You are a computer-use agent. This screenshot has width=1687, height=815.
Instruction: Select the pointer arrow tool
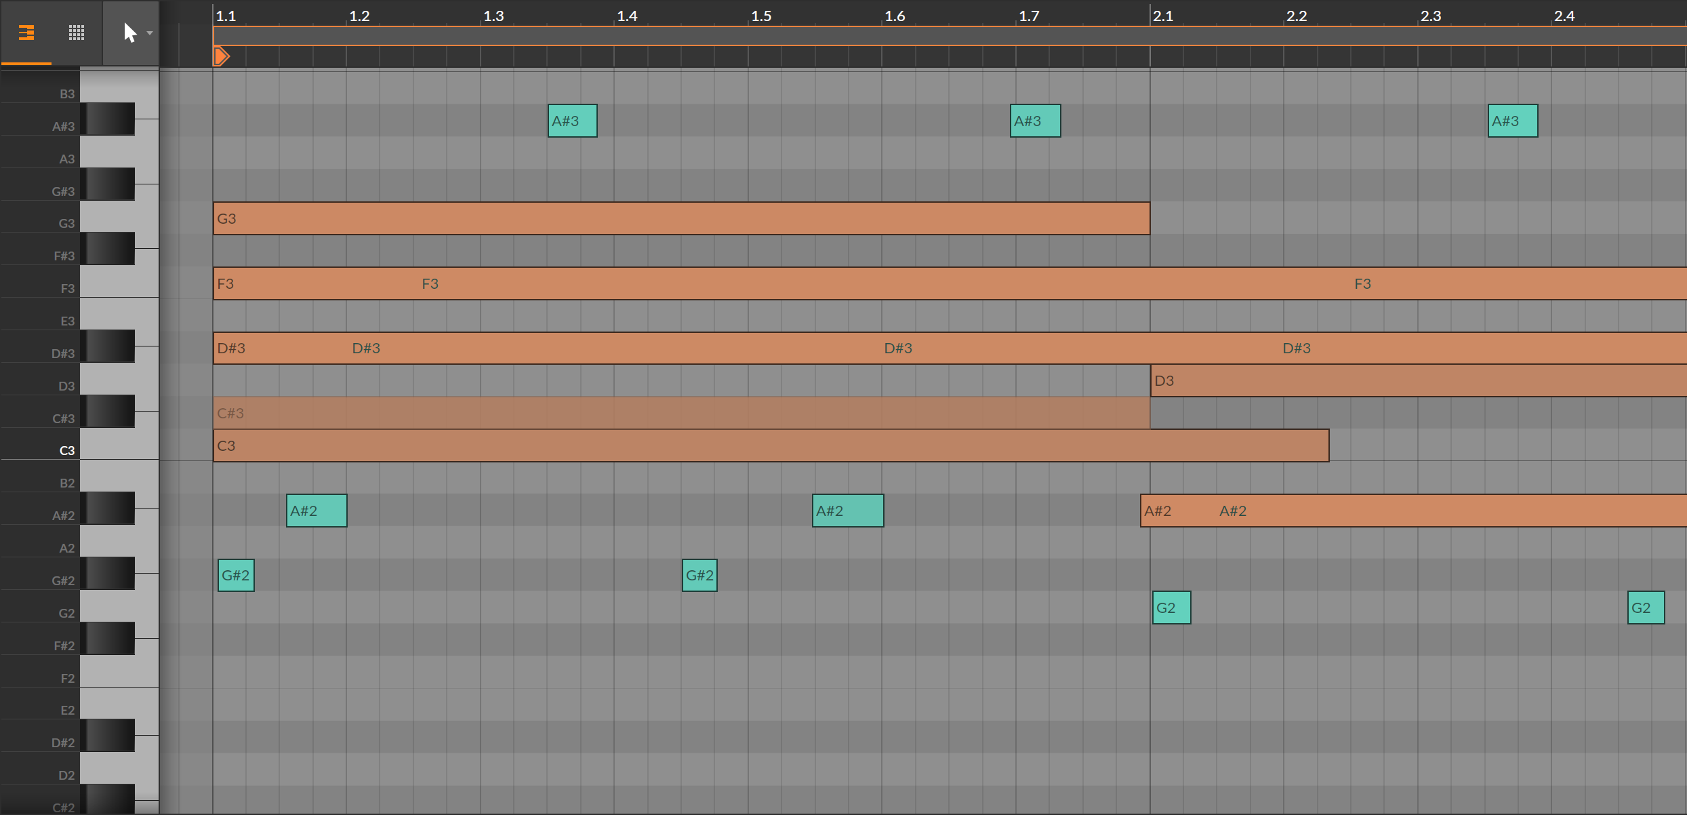(129, 33)
